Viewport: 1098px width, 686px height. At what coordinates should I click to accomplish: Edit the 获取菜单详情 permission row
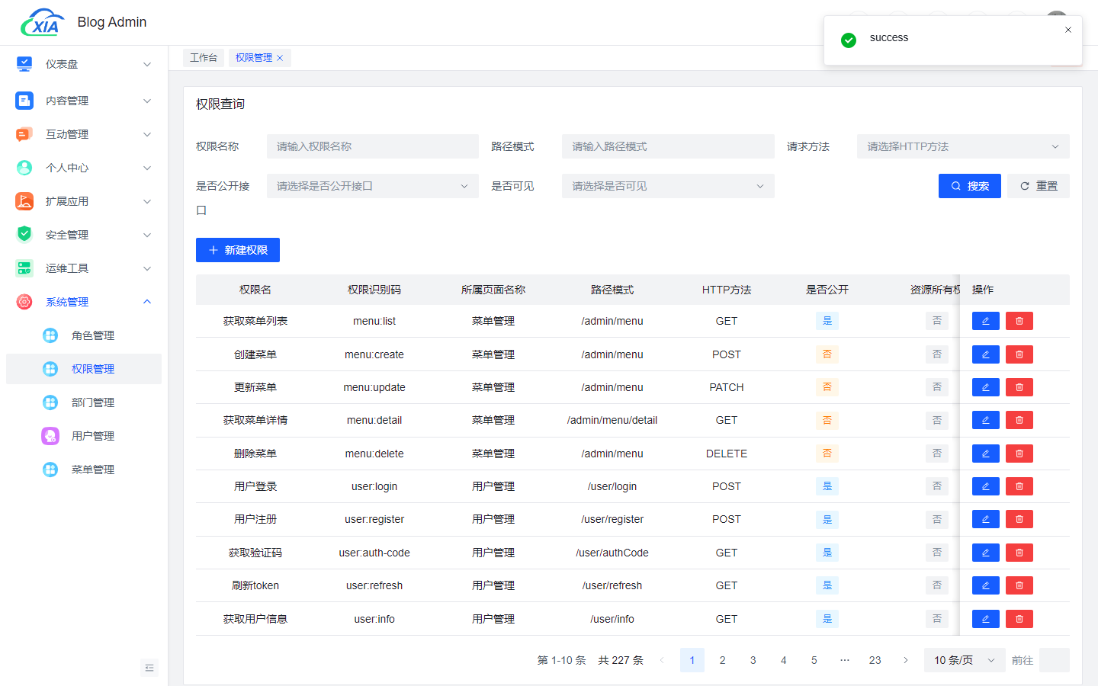(986, 420)
